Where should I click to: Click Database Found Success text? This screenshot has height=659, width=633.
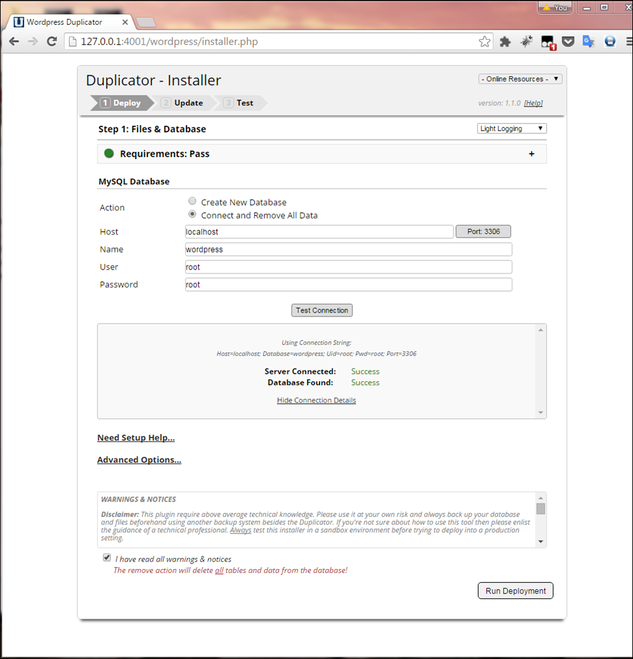[365, 382]
